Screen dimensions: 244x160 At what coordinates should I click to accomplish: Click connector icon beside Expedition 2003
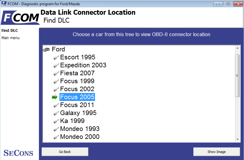[x=56, y=65]
